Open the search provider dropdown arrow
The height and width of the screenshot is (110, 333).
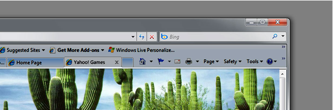pyautogui.click(x=283, y=36)
